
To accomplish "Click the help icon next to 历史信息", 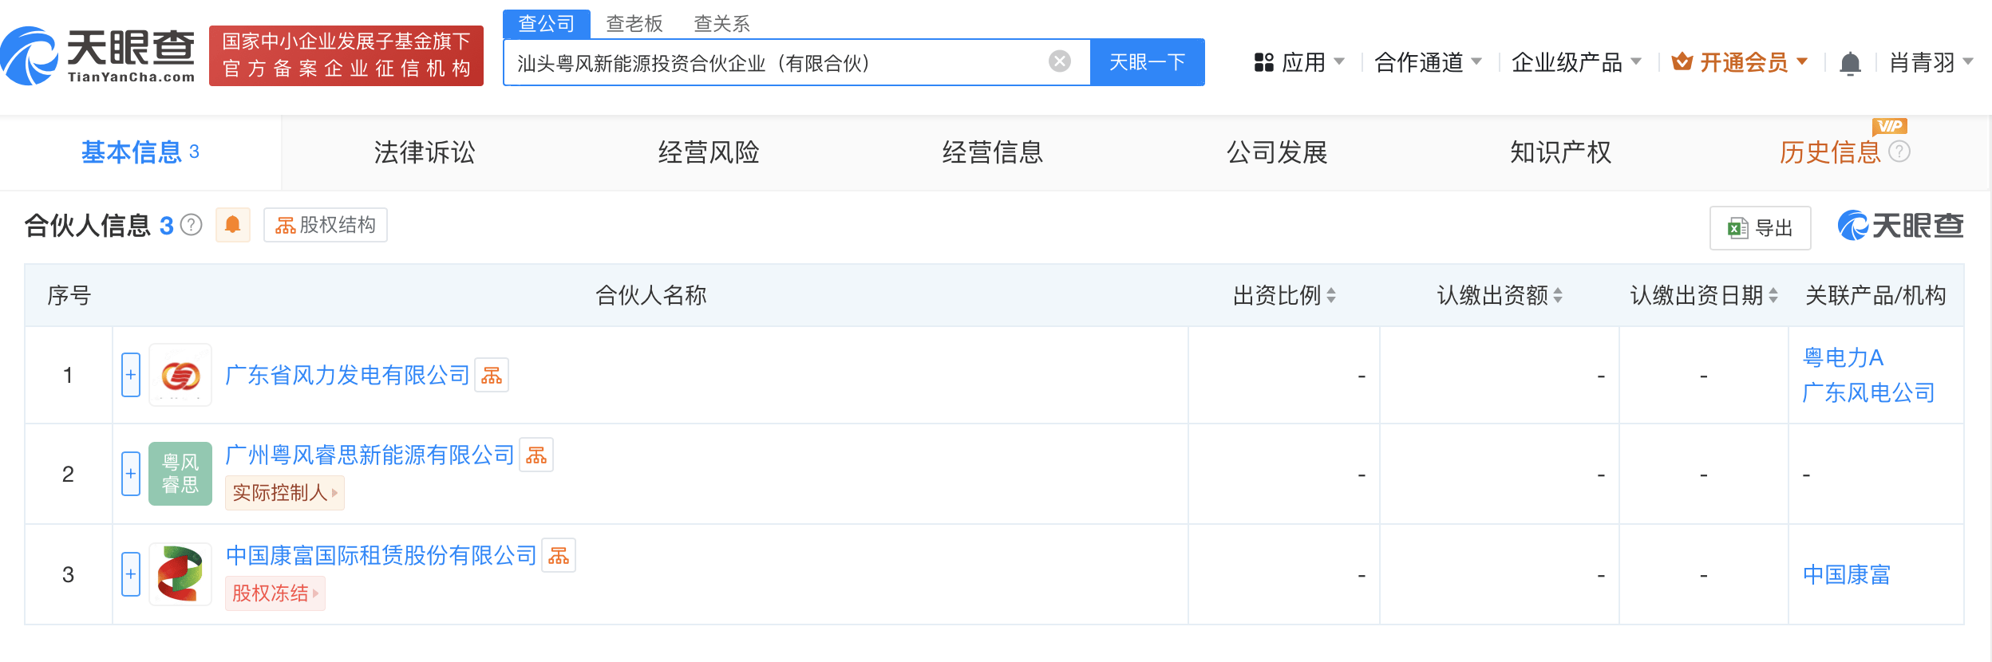I will coord(1899,152).
